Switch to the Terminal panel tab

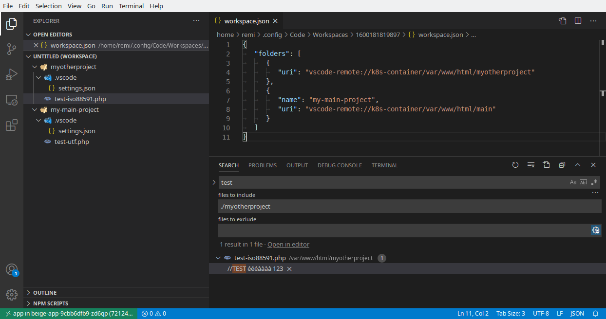(x=385, y=165)
